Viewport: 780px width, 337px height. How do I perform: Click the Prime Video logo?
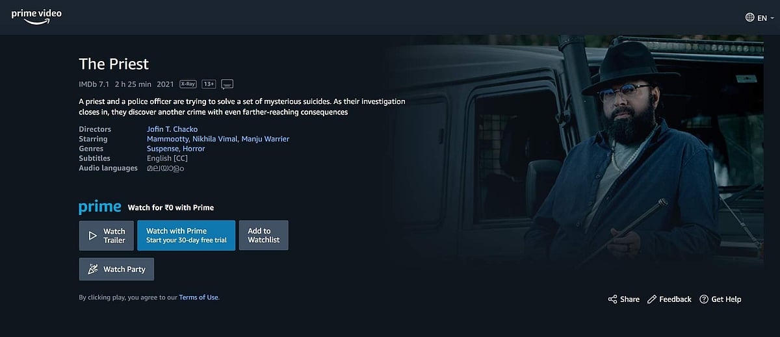tap(36, 17)
